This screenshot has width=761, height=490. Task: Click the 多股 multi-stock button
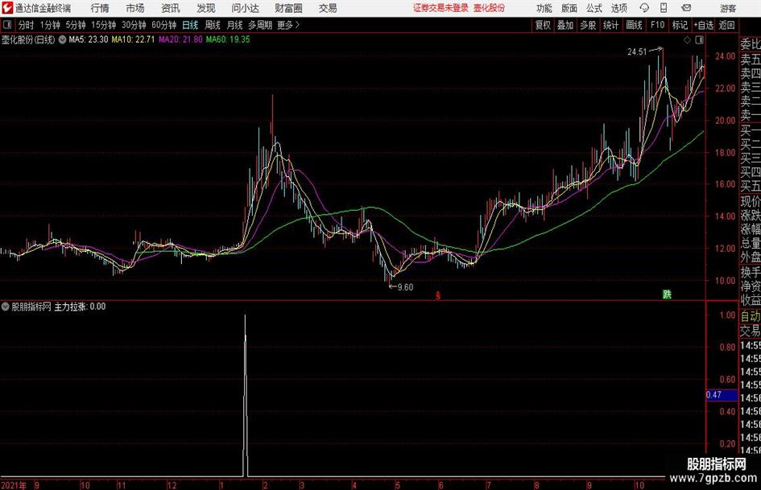pyautogui.click(x=588, y=25)
